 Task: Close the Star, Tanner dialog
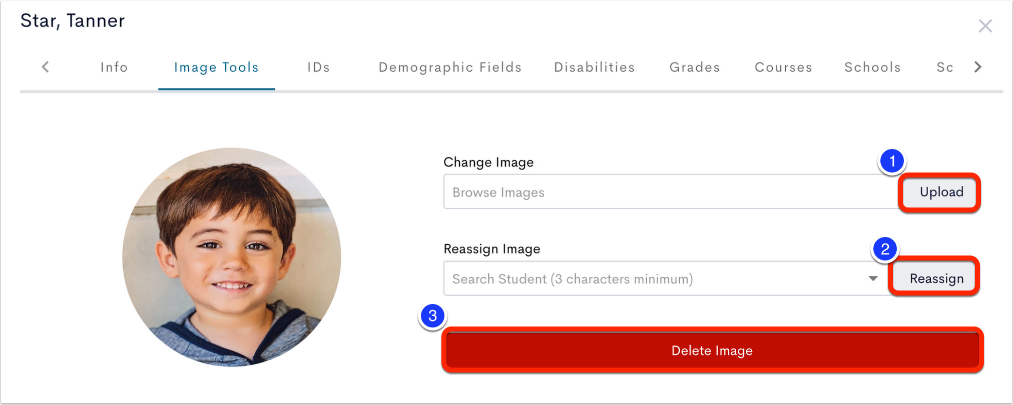pos(985,26)
